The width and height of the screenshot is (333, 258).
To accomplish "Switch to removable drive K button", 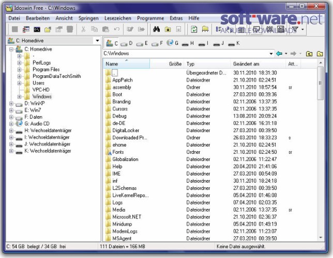I will pyautogui.click(x=234, y=43).
